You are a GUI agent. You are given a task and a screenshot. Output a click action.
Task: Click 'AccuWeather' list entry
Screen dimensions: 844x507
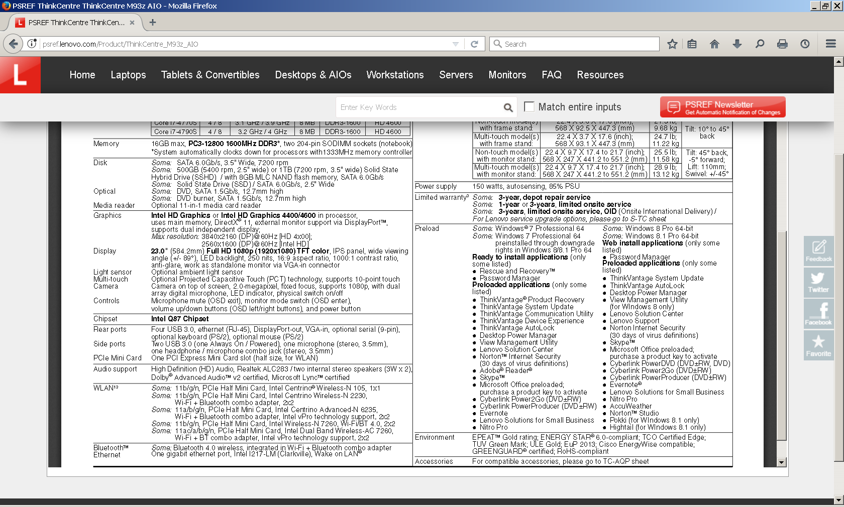click(631, 406)
